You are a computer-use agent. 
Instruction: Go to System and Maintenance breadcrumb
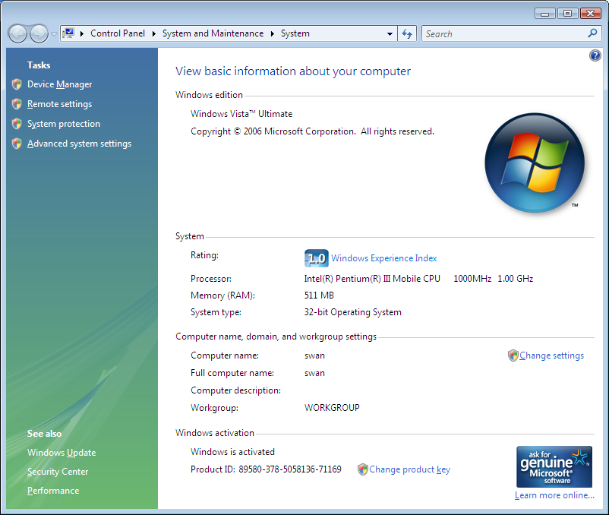pos(213,33)
